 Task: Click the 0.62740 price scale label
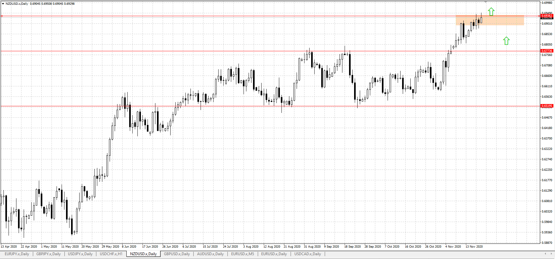click(547, 159)
